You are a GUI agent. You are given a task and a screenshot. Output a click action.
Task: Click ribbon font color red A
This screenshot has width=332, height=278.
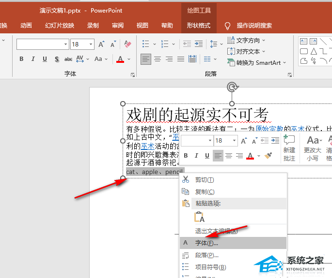pyautogui.click(x=120, y=59)
